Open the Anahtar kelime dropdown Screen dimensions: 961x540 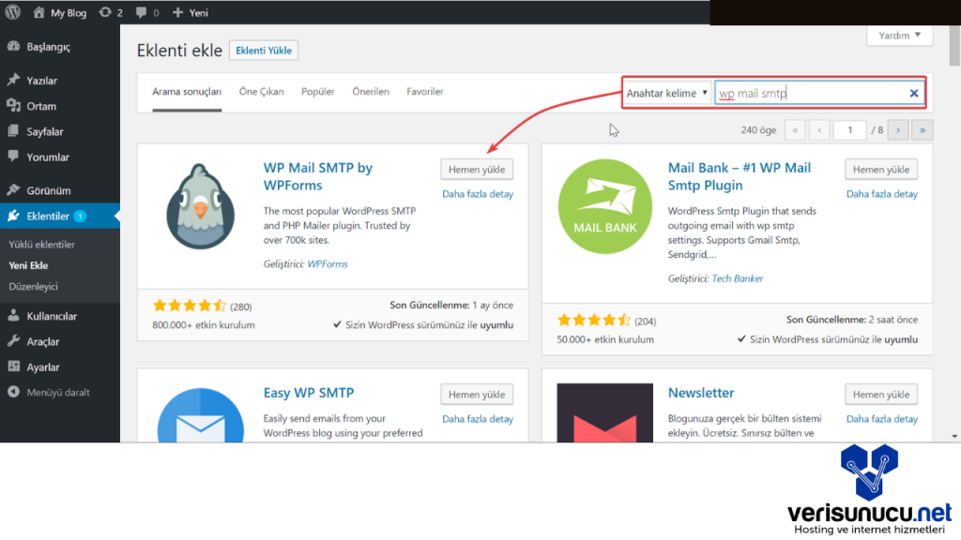(x=667, y=93)
